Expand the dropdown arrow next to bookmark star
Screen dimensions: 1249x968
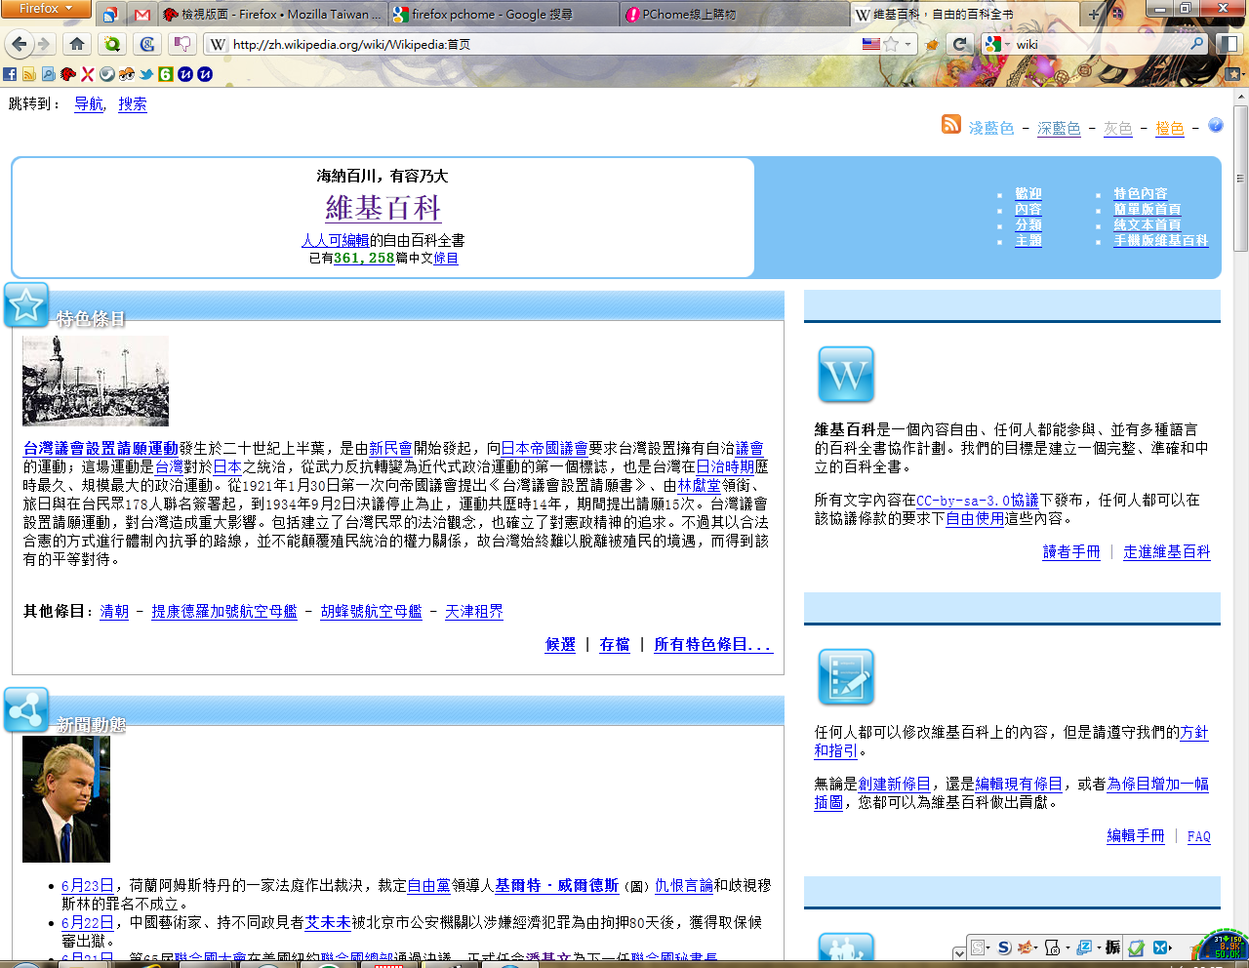tap(907, 44)
